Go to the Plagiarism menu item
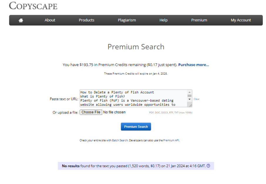Image resolution: width=266 pixels, height=184 pixels. [127, 20]
